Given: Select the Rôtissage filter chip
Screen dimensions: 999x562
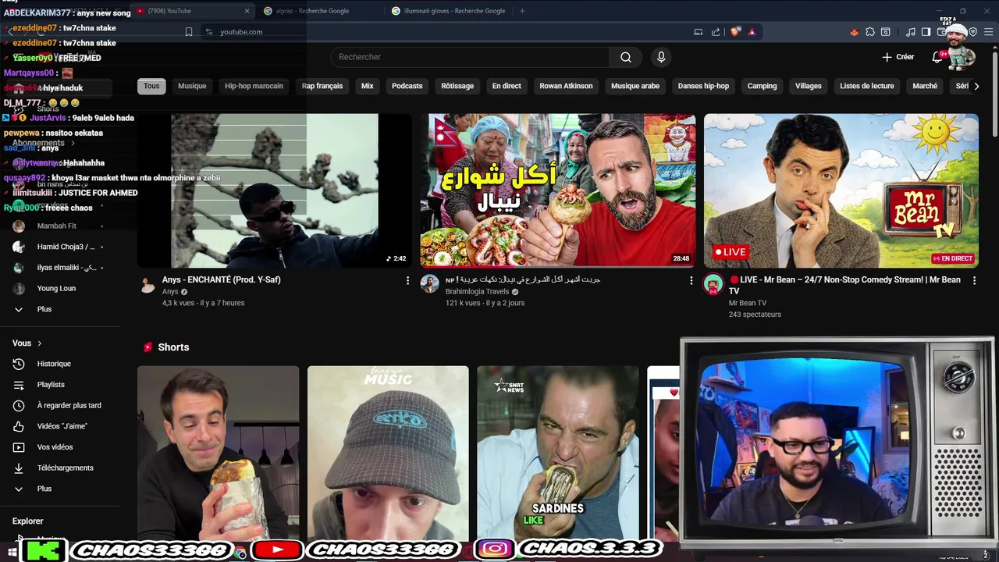Looking at the screenshot, I should (x=457, y=86).
